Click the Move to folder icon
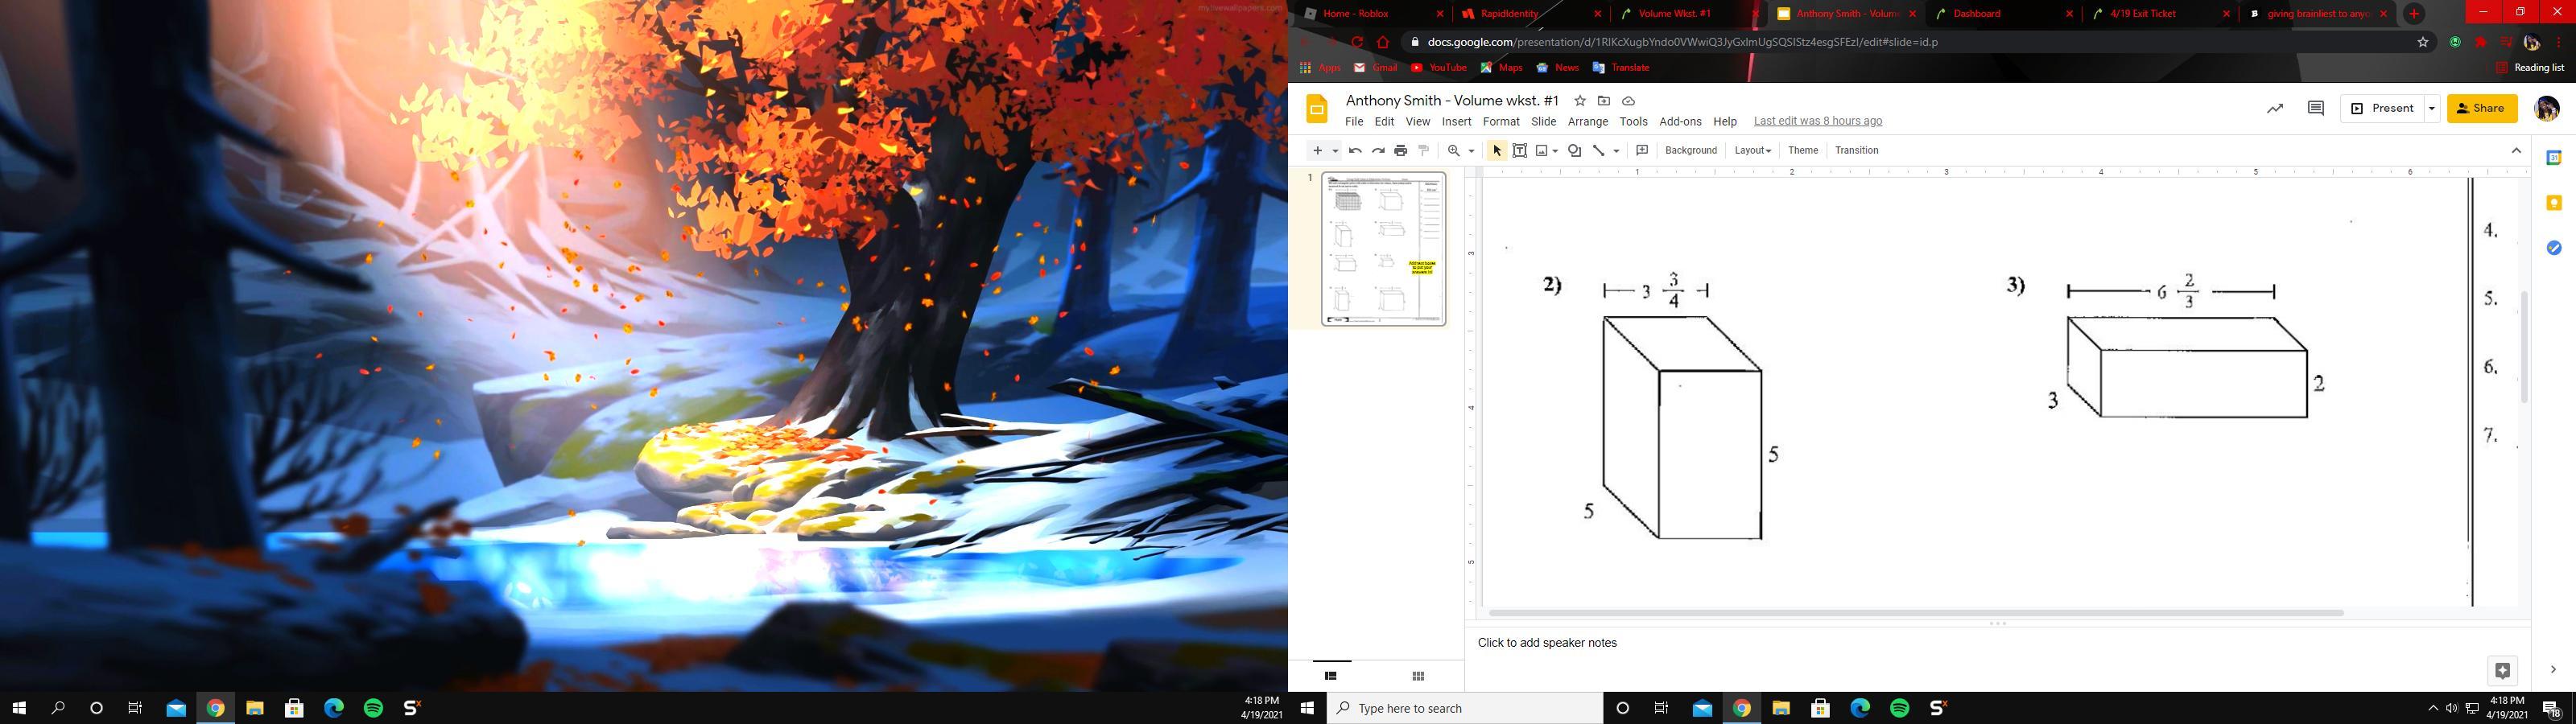Viewport: 2576px width, 724px height. [x=1604, y=101]
